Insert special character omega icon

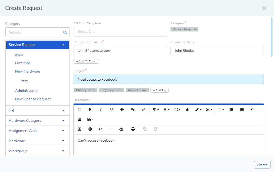point(100,129)
